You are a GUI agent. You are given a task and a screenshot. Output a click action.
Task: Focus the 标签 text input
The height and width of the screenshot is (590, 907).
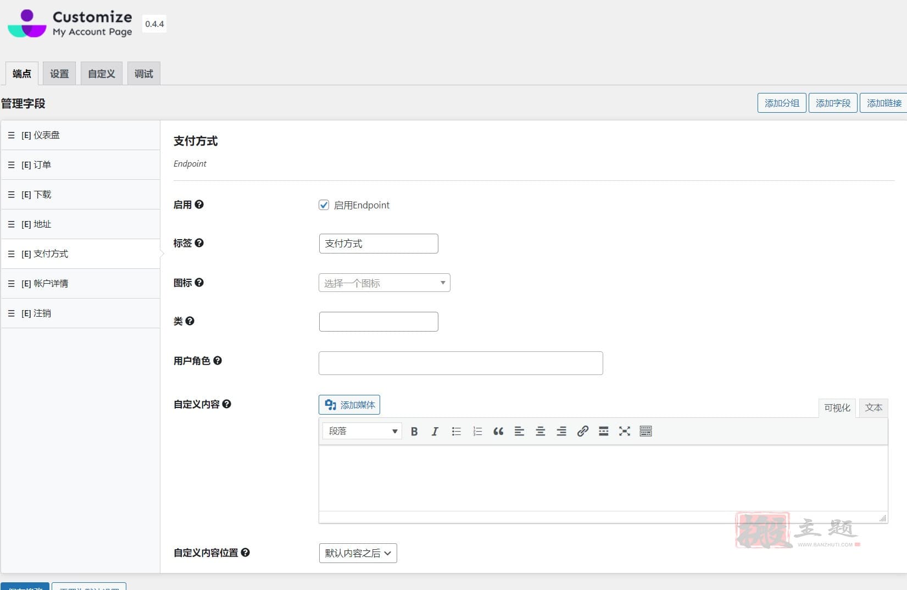point(379,244)
